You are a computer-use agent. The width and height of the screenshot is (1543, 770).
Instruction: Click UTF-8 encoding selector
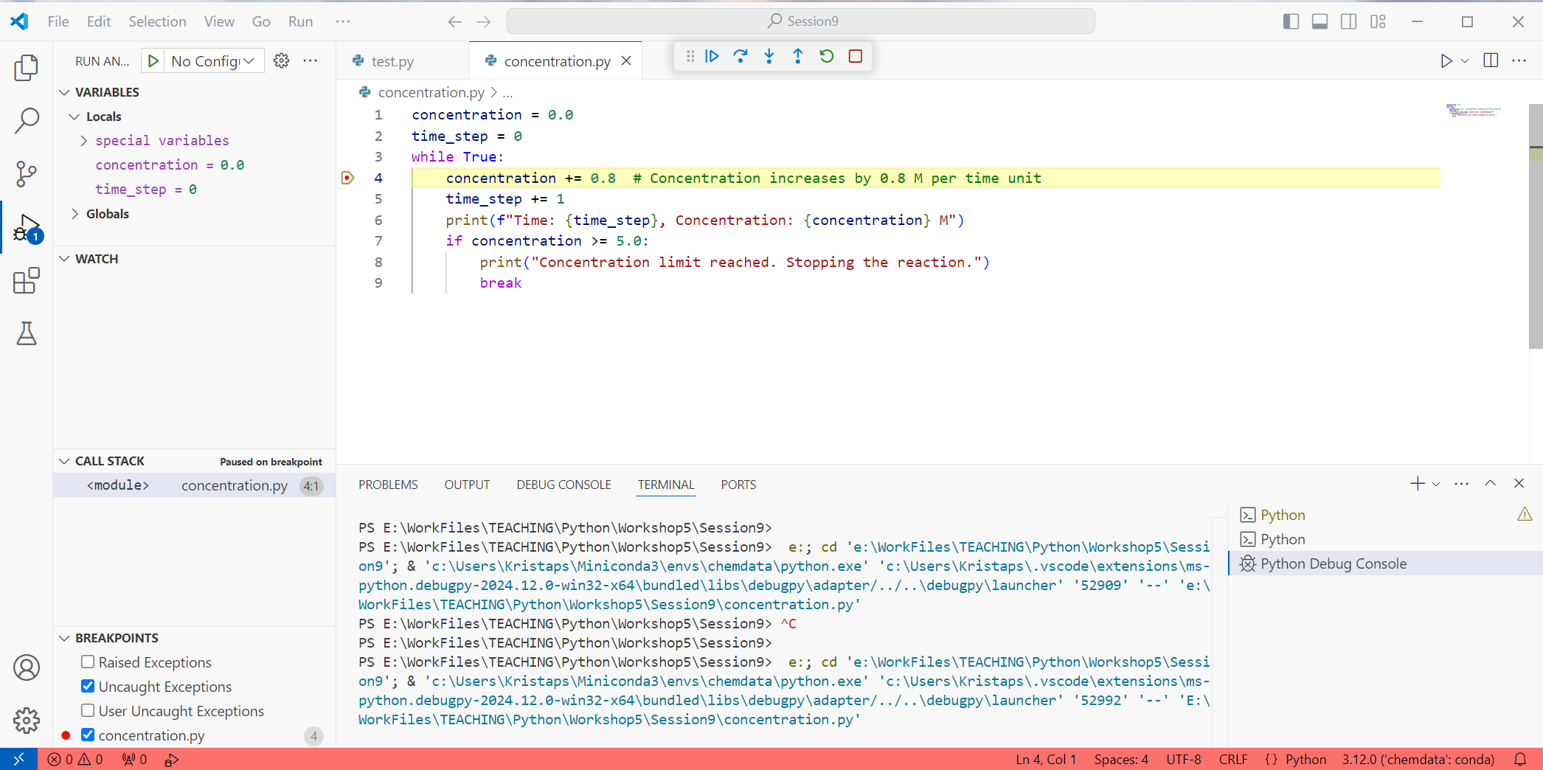click(1183, 759)
